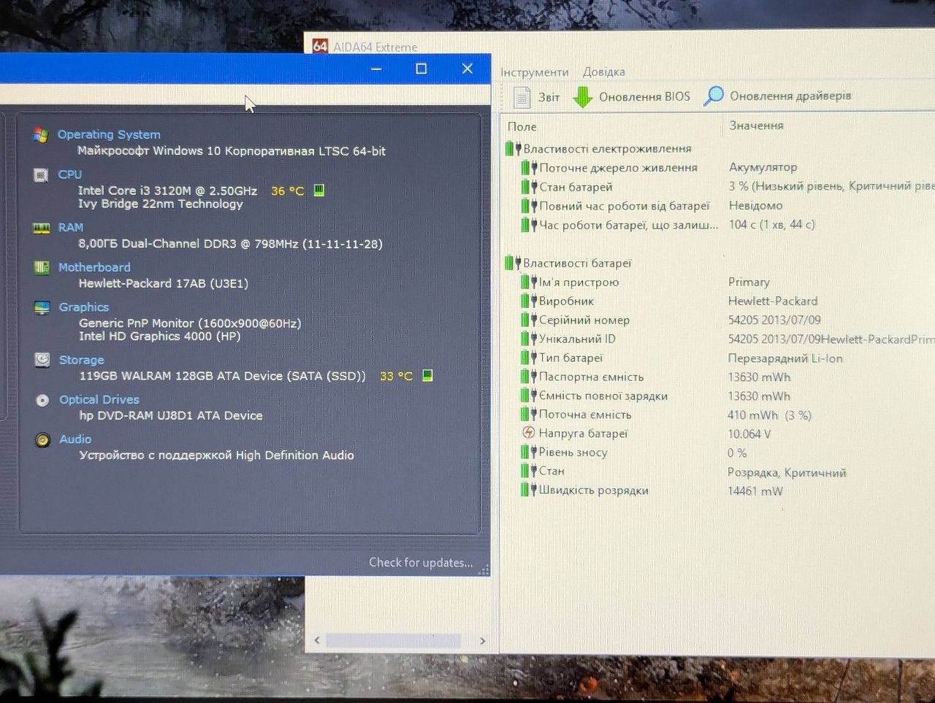Open the Довідка menu
The height and width of the screenshot is (703, 935).
point(604,72)
